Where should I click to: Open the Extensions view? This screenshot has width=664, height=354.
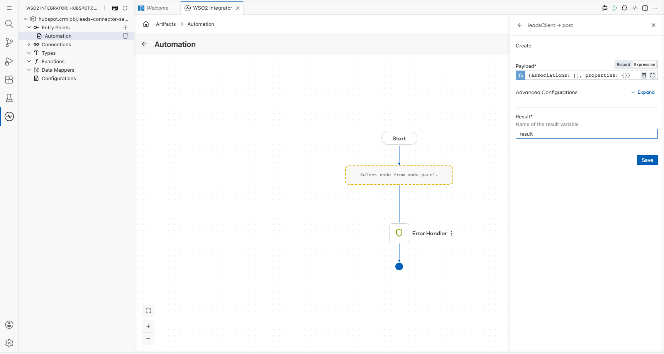coord(9,79)
